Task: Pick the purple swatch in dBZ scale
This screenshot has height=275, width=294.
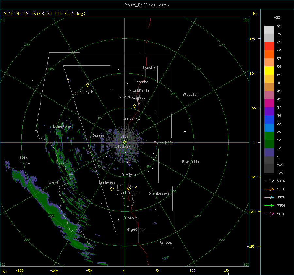Action: coord(269,111)
